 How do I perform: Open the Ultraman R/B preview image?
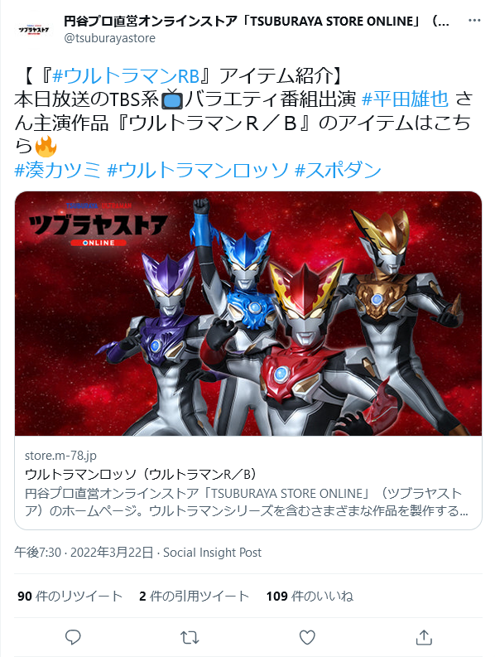click(x=248, y=313)
